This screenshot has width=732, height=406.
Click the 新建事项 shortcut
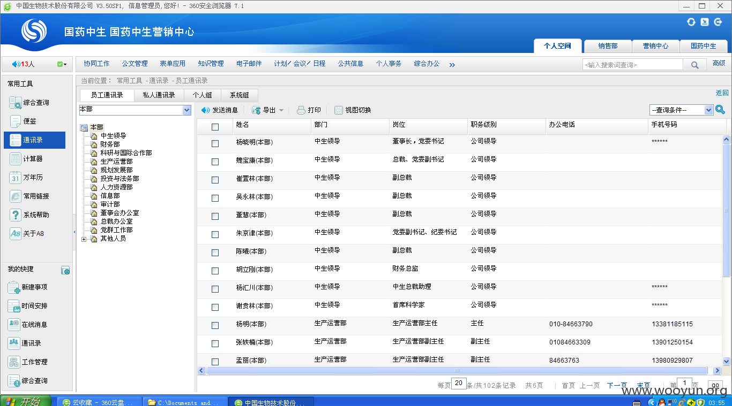click(28, 287)
